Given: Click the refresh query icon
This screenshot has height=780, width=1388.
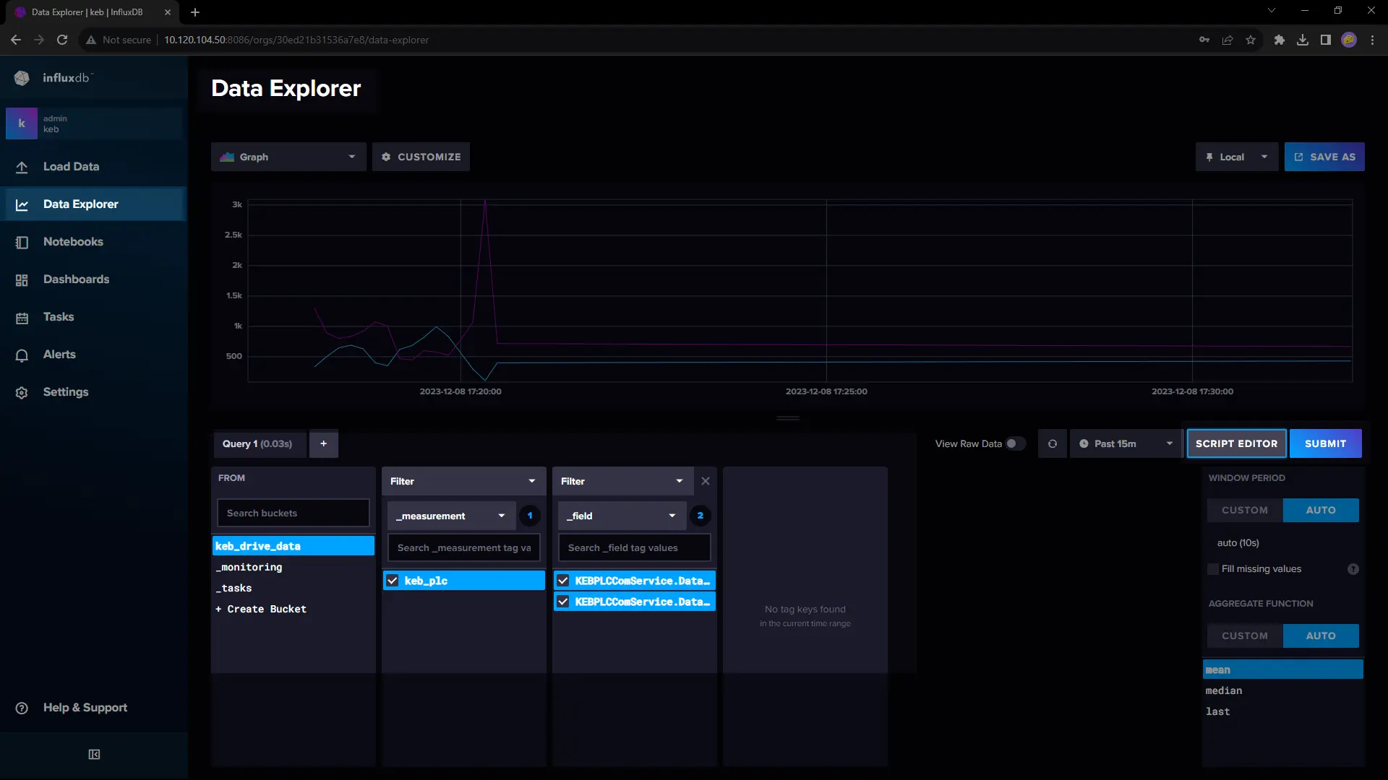Looking at the screenshot, I should pos(1053,444).
